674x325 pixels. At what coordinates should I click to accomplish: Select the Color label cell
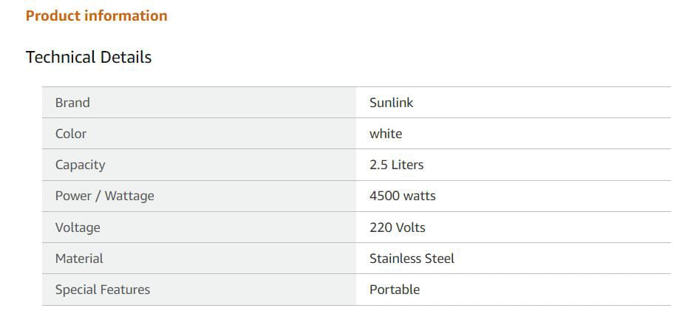(x=199, y=134)
